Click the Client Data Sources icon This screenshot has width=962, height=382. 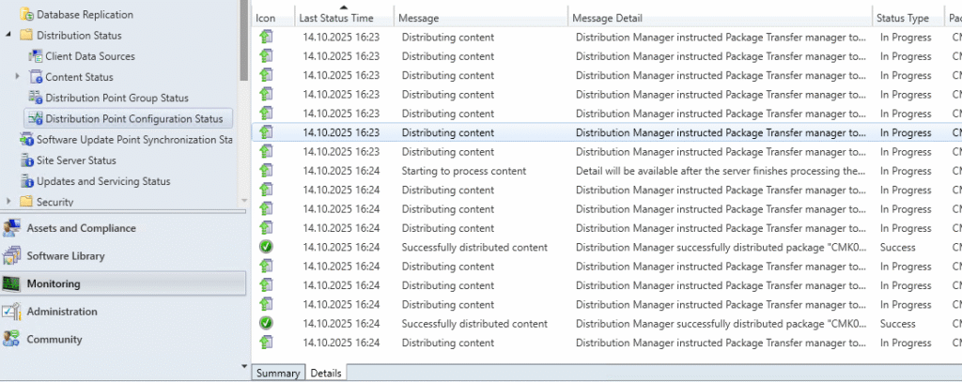click(36, 56)
